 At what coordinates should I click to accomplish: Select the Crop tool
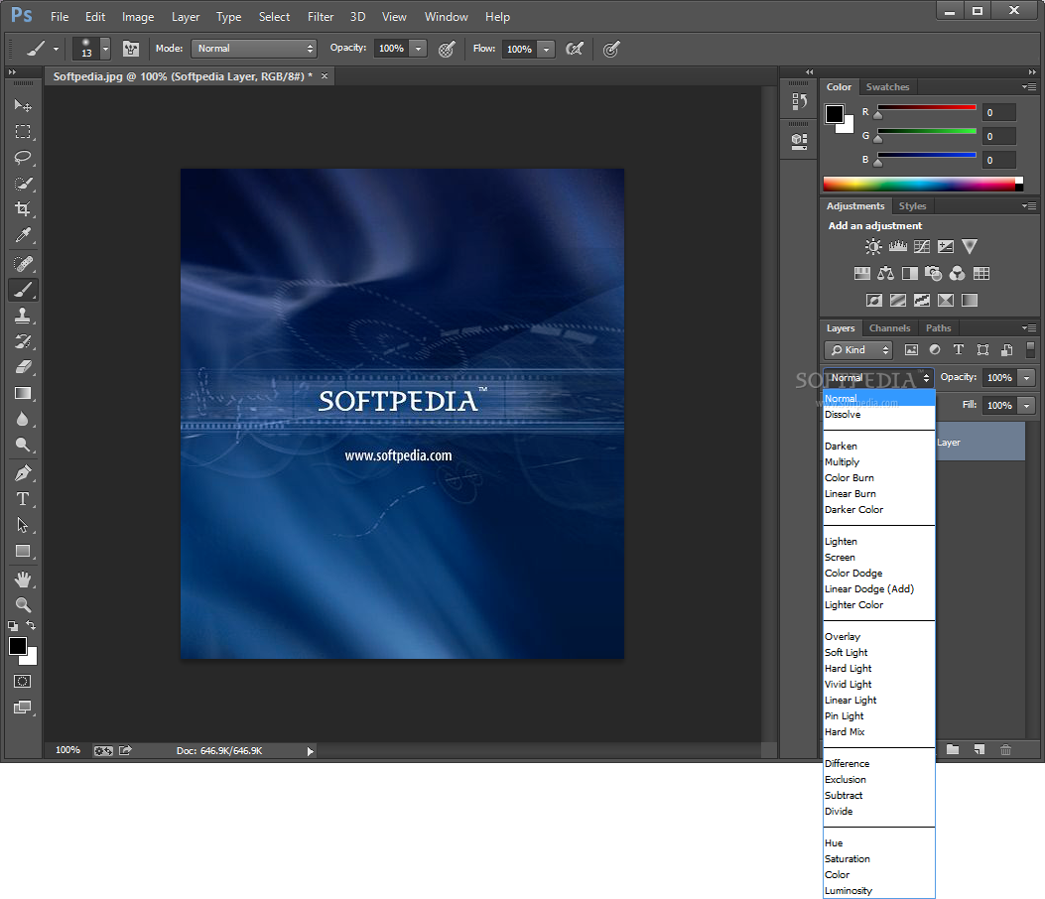click(x=23, y=208)
